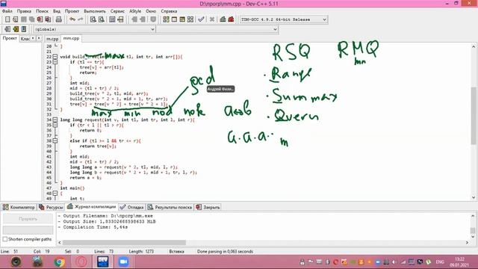Click the Goto bookmarks toolbar icon
The height and width of the screenshot is (269, 478).
point(24,29)
